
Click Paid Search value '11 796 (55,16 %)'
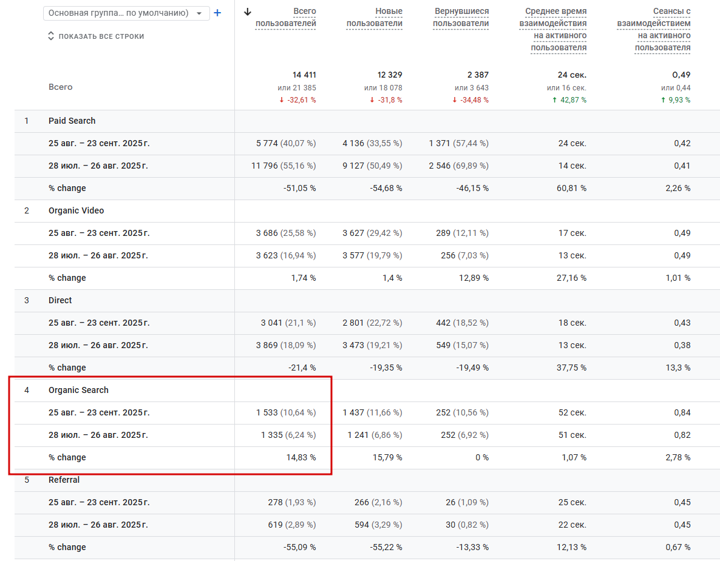(284, 166)
